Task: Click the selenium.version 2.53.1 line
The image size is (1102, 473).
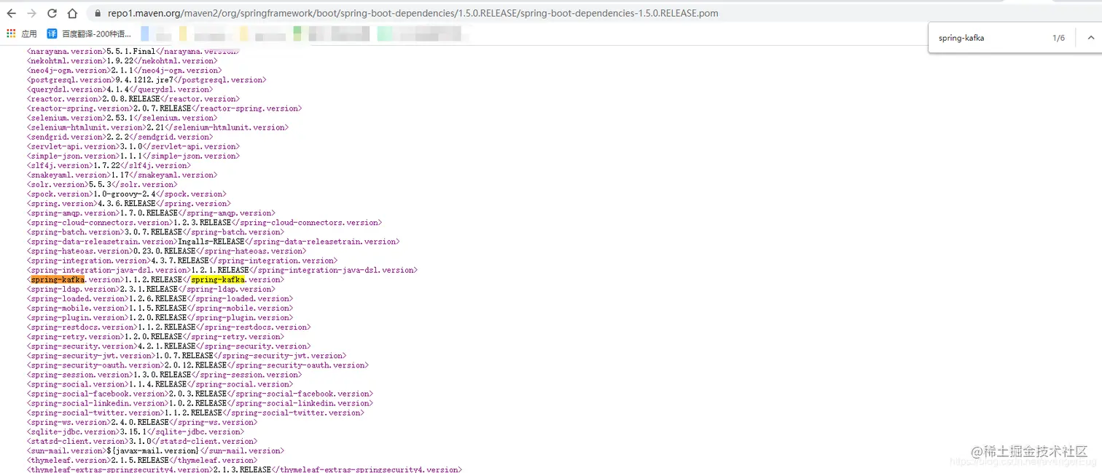Action: click(122, 118)
